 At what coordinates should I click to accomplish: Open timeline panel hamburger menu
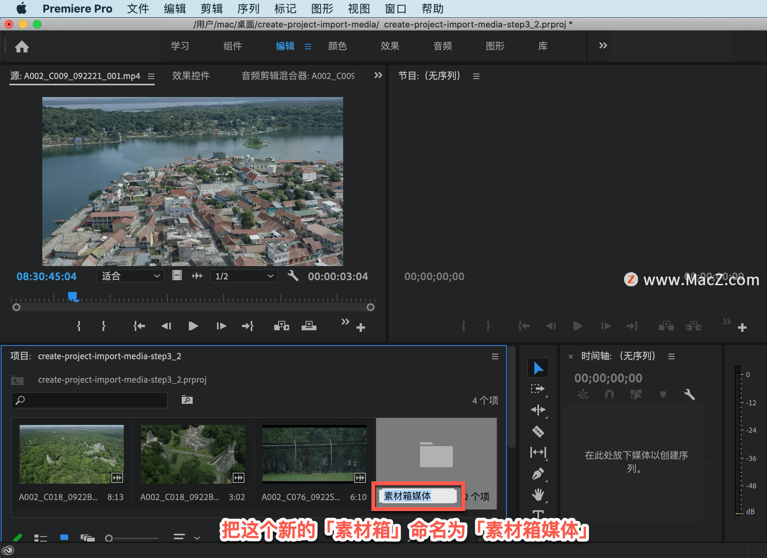click(x=672, y=356)
